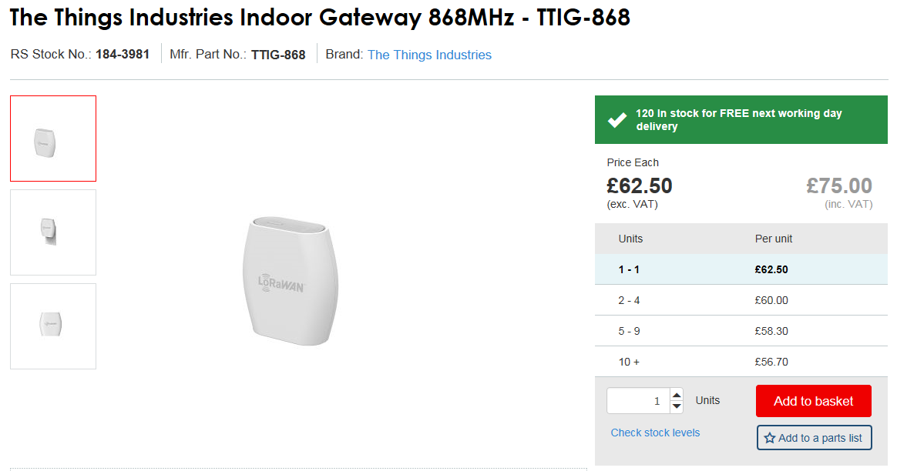Click the units quantity input field
Screen dimensions: 897x471
click(638, 401)
